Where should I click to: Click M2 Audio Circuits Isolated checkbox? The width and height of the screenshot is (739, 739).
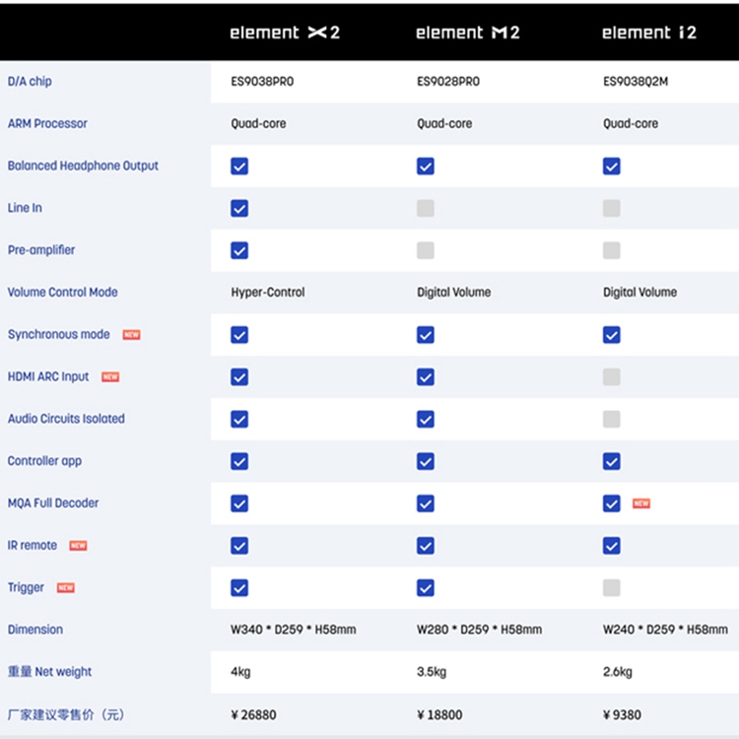click(x=426, y=420)
